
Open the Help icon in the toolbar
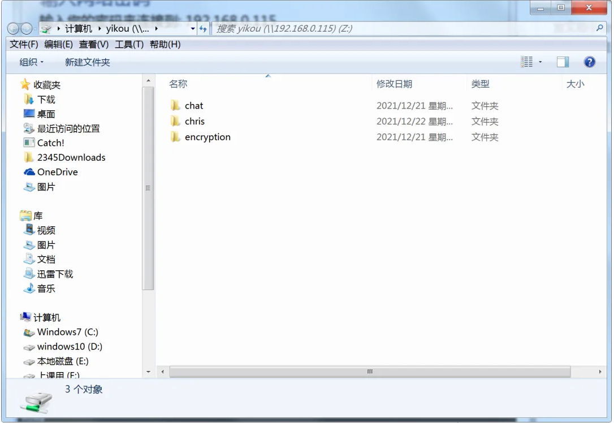pyautogui.click(x=590, y=62)
